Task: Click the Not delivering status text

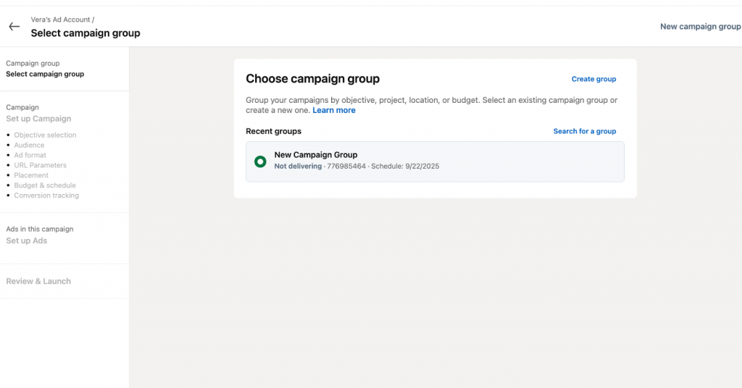Action: point(298,166)
